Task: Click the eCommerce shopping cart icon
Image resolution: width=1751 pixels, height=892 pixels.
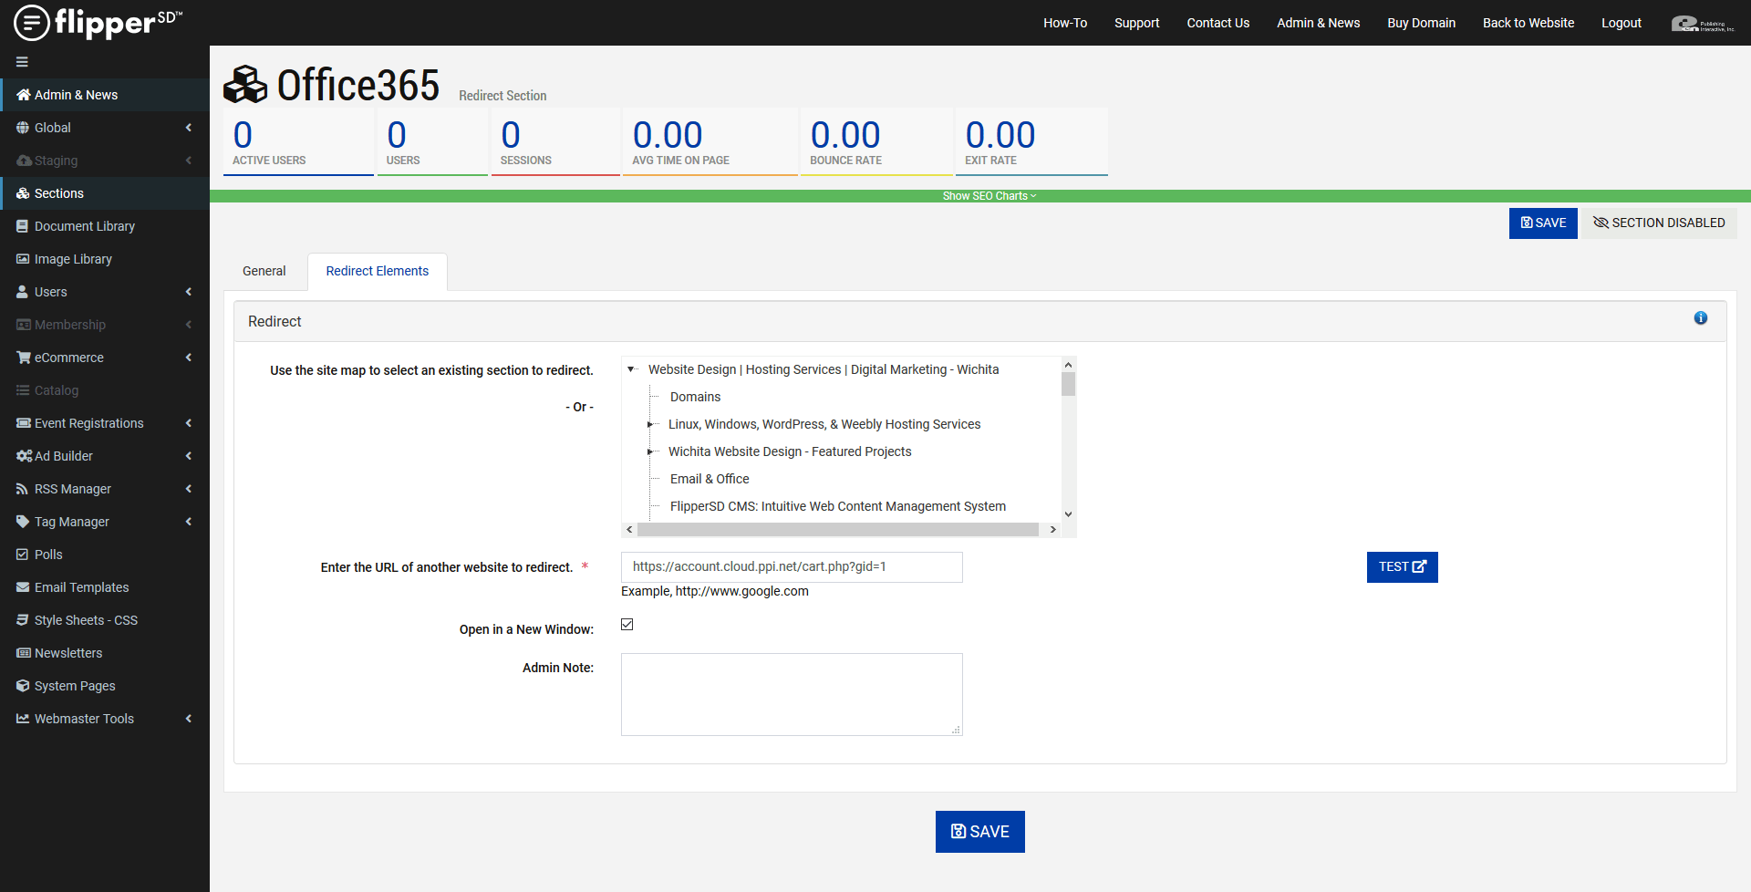Action: point(24,358)
